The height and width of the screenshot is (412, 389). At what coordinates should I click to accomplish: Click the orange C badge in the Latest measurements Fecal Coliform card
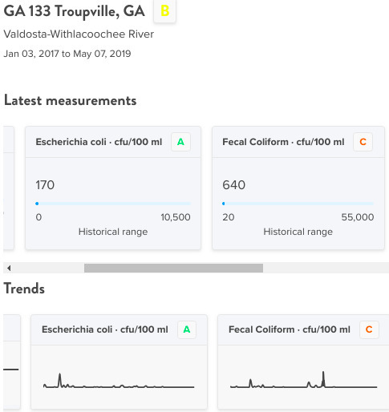click(x=363, y=142)
